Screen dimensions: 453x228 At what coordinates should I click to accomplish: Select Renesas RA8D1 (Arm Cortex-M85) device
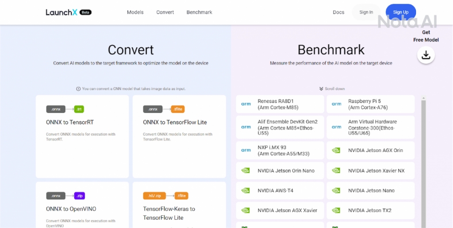coord(280,104)
